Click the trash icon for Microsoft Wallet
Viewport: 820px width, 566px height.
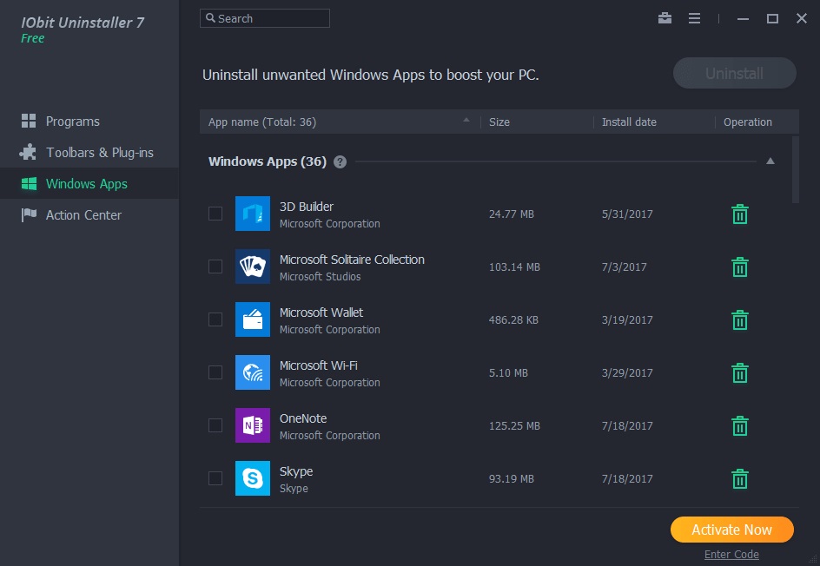(x=739, y=319)
